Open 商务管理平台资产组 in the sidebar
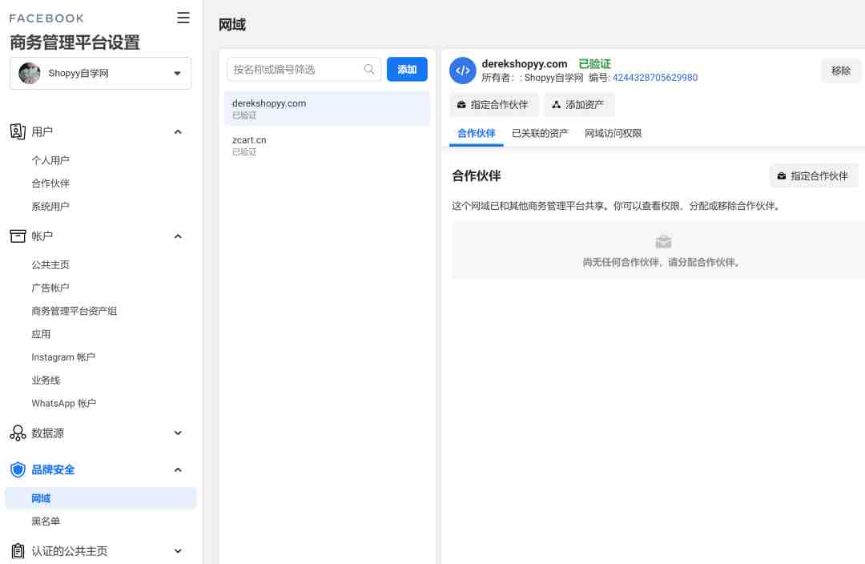The width and height of the screenshot is (865, 564). click(74, 312)
